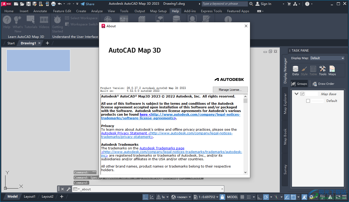Toggle the lock icon in the status bar

click(x=222, y=197)
